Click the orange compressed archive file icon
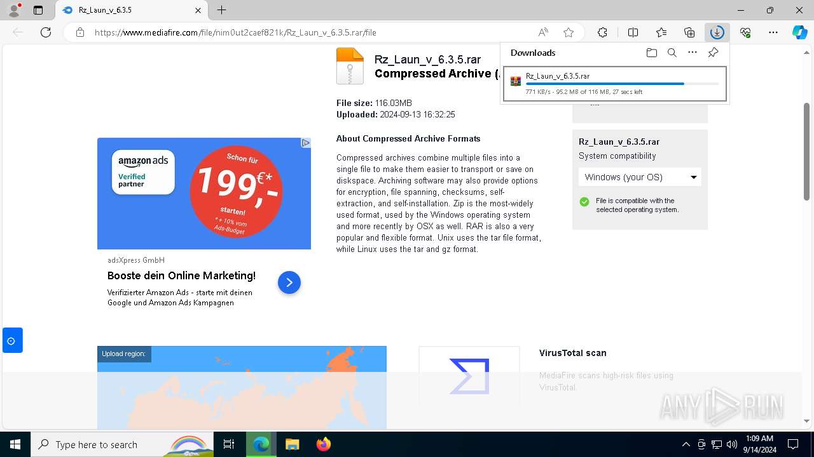Image resolution: width=814 pixels, height=457 pixels. click(x=350, y=66)
